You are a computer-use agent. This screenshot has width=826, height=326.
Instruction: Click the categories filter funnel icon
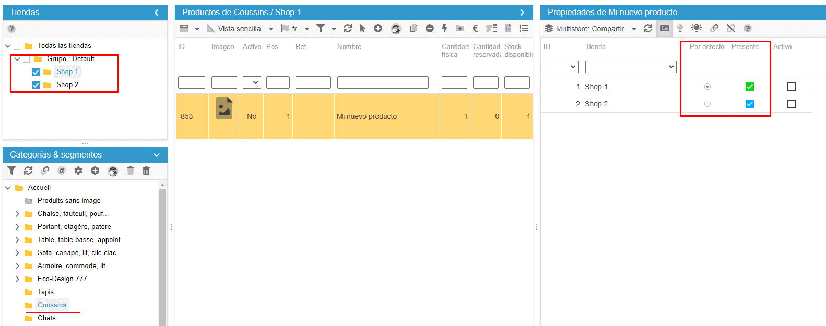tap(11, 171)
